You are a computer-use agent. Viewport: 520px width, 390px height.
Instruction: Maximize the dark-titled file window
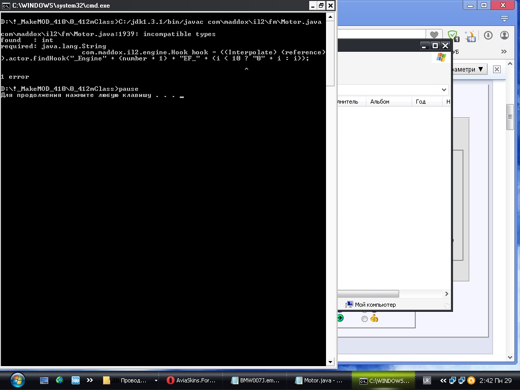pyautogui.click(x=435, y=45)
